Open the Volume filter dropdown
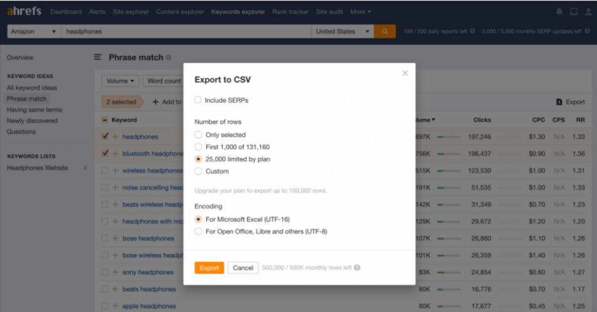 [120, 80]
